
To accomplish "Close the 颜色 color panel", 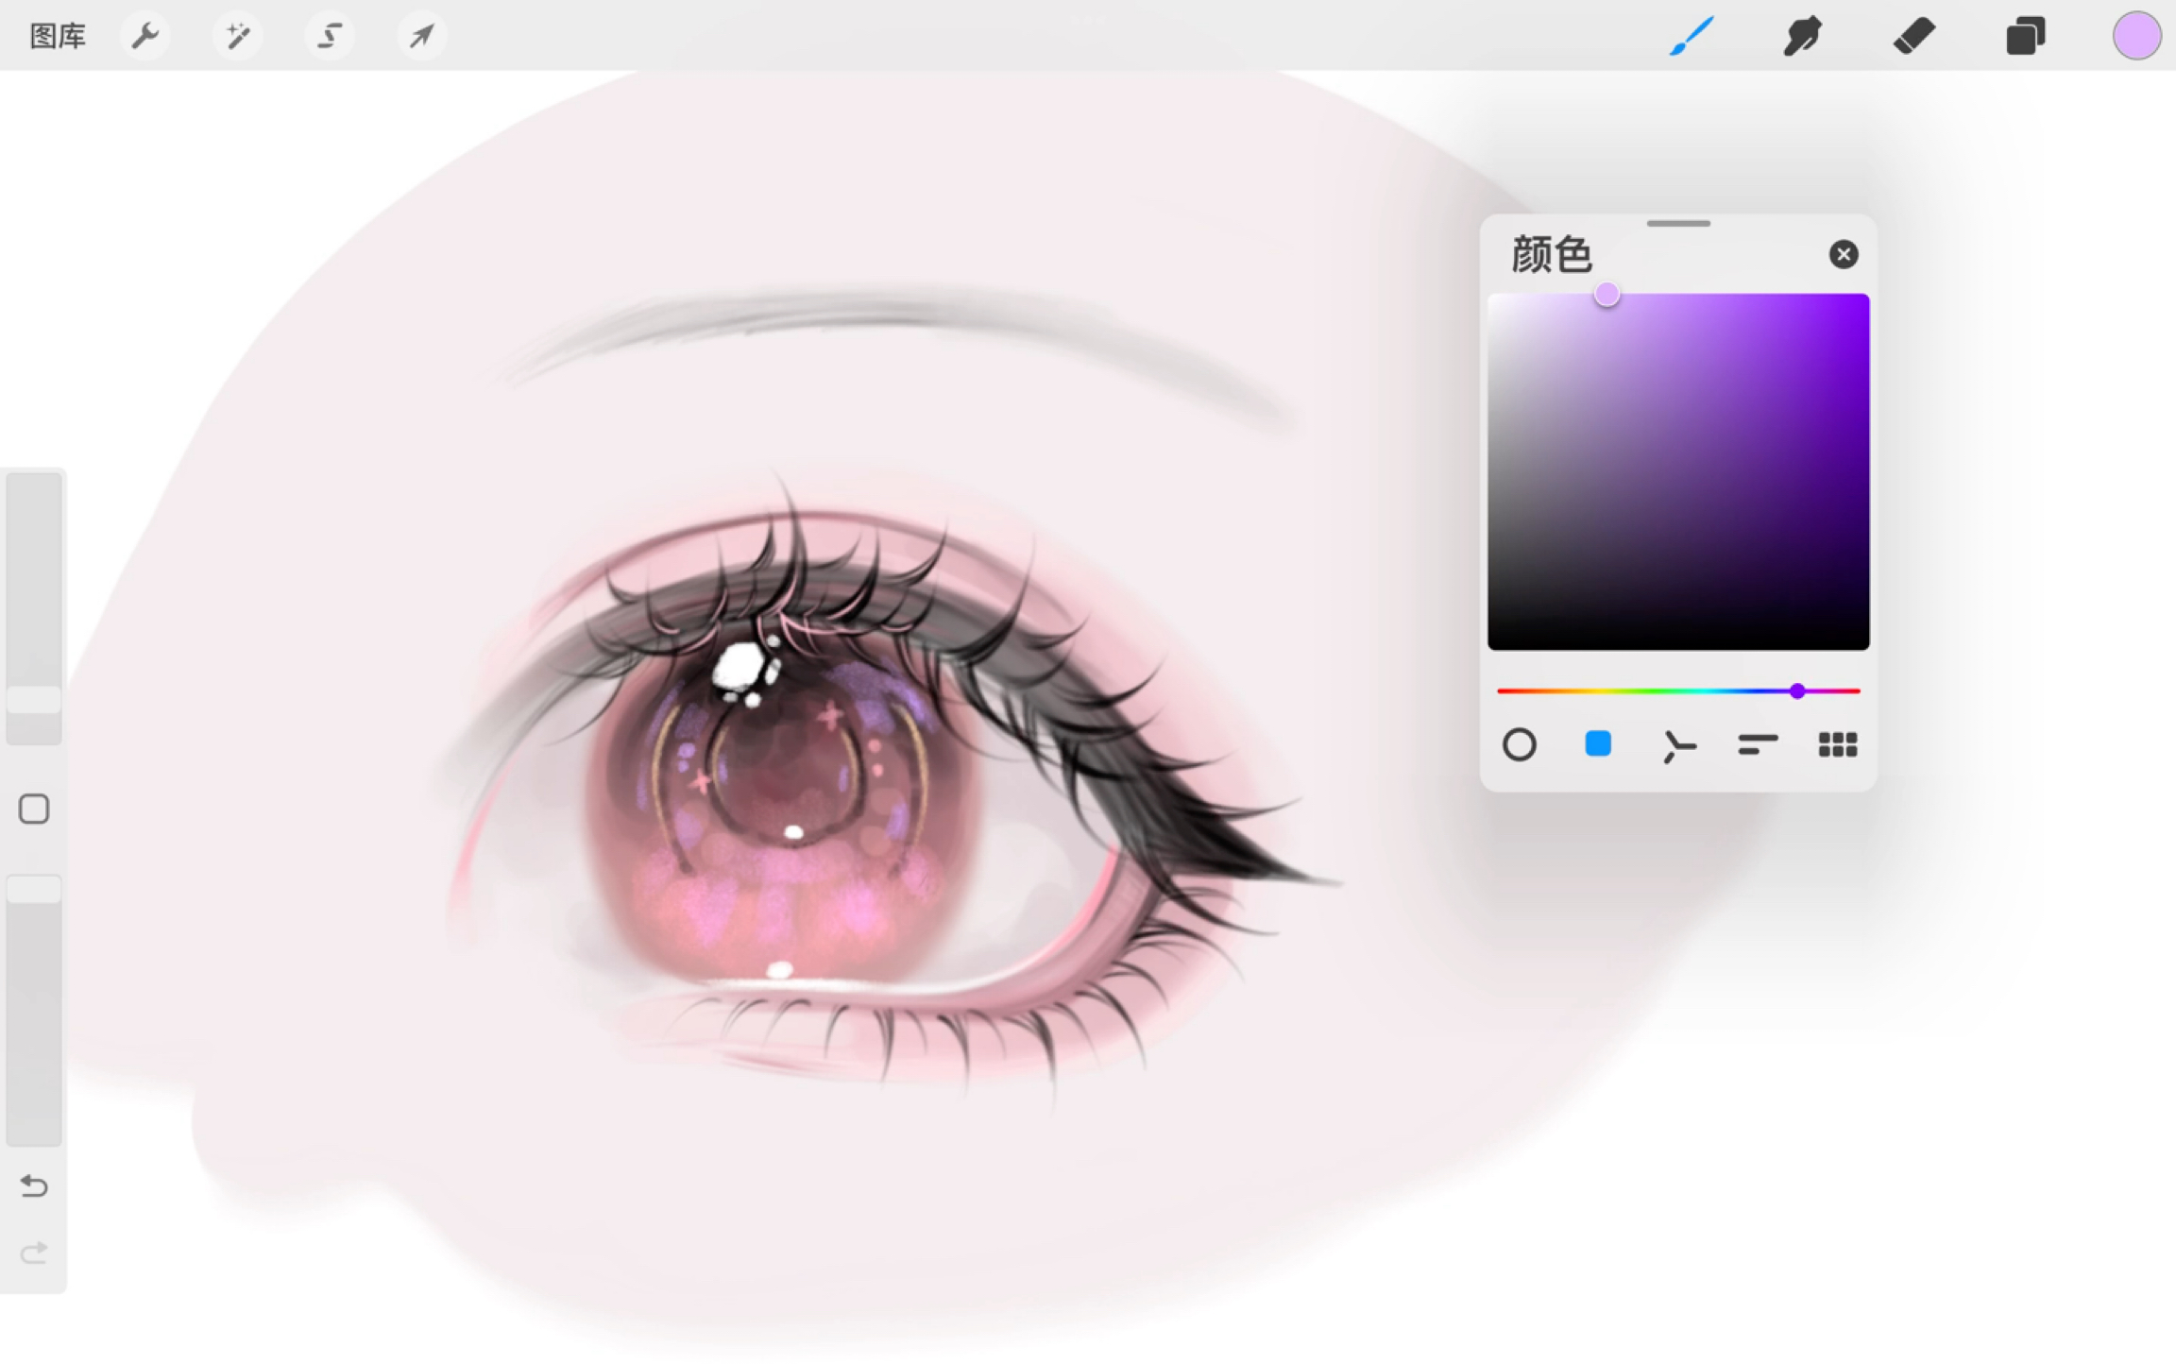I will tap(1843, 254).
